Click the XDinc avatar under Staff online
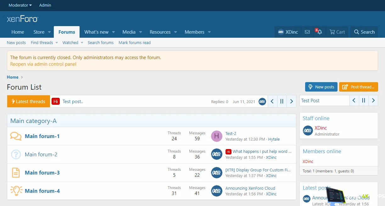The width and height of the screenshot is (385, 206). 307,130
